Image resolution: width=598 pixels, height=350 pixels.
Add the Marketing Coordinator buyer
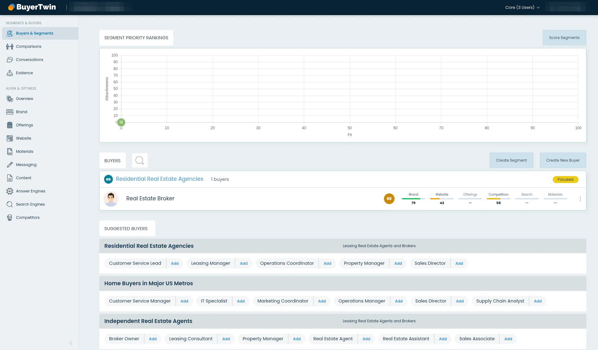click(322, 301)
